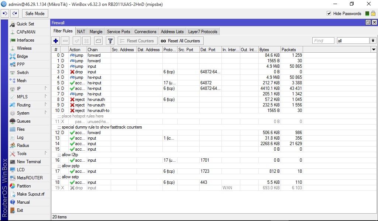Toggle the Hide Passwords checkbox
The image size is (378, 221).
pos(329,14)
